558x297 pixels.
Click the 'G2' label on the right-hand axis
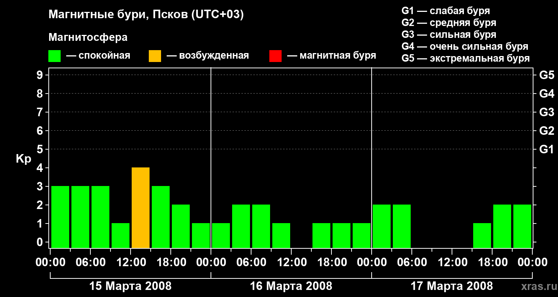tap(546, 131)
